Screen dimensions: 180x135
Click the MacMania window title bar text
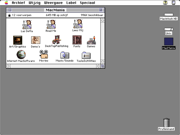point(55,10)
